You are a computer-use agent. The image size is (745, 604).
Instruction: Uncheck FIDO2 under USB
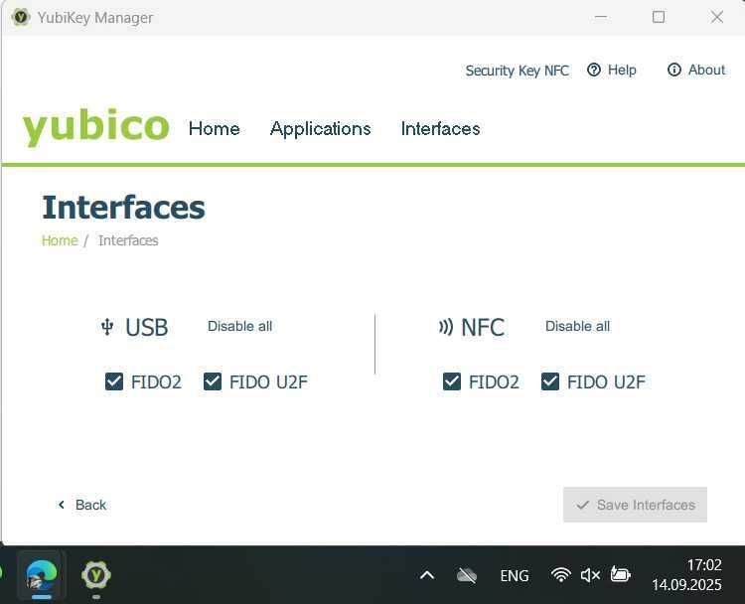114,381
